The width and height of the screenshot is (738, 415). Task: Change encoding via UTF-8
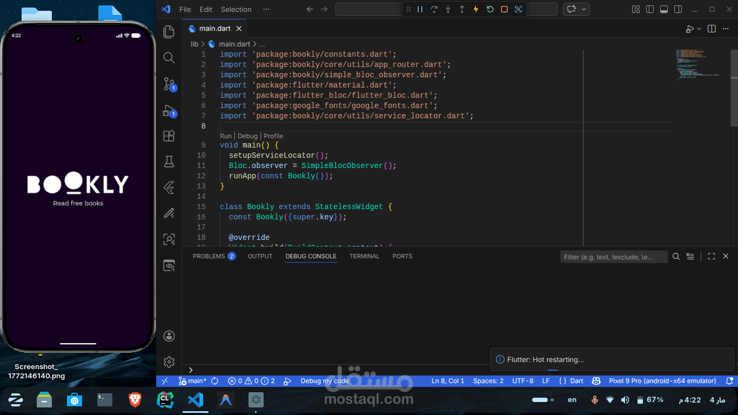(522, 381)
